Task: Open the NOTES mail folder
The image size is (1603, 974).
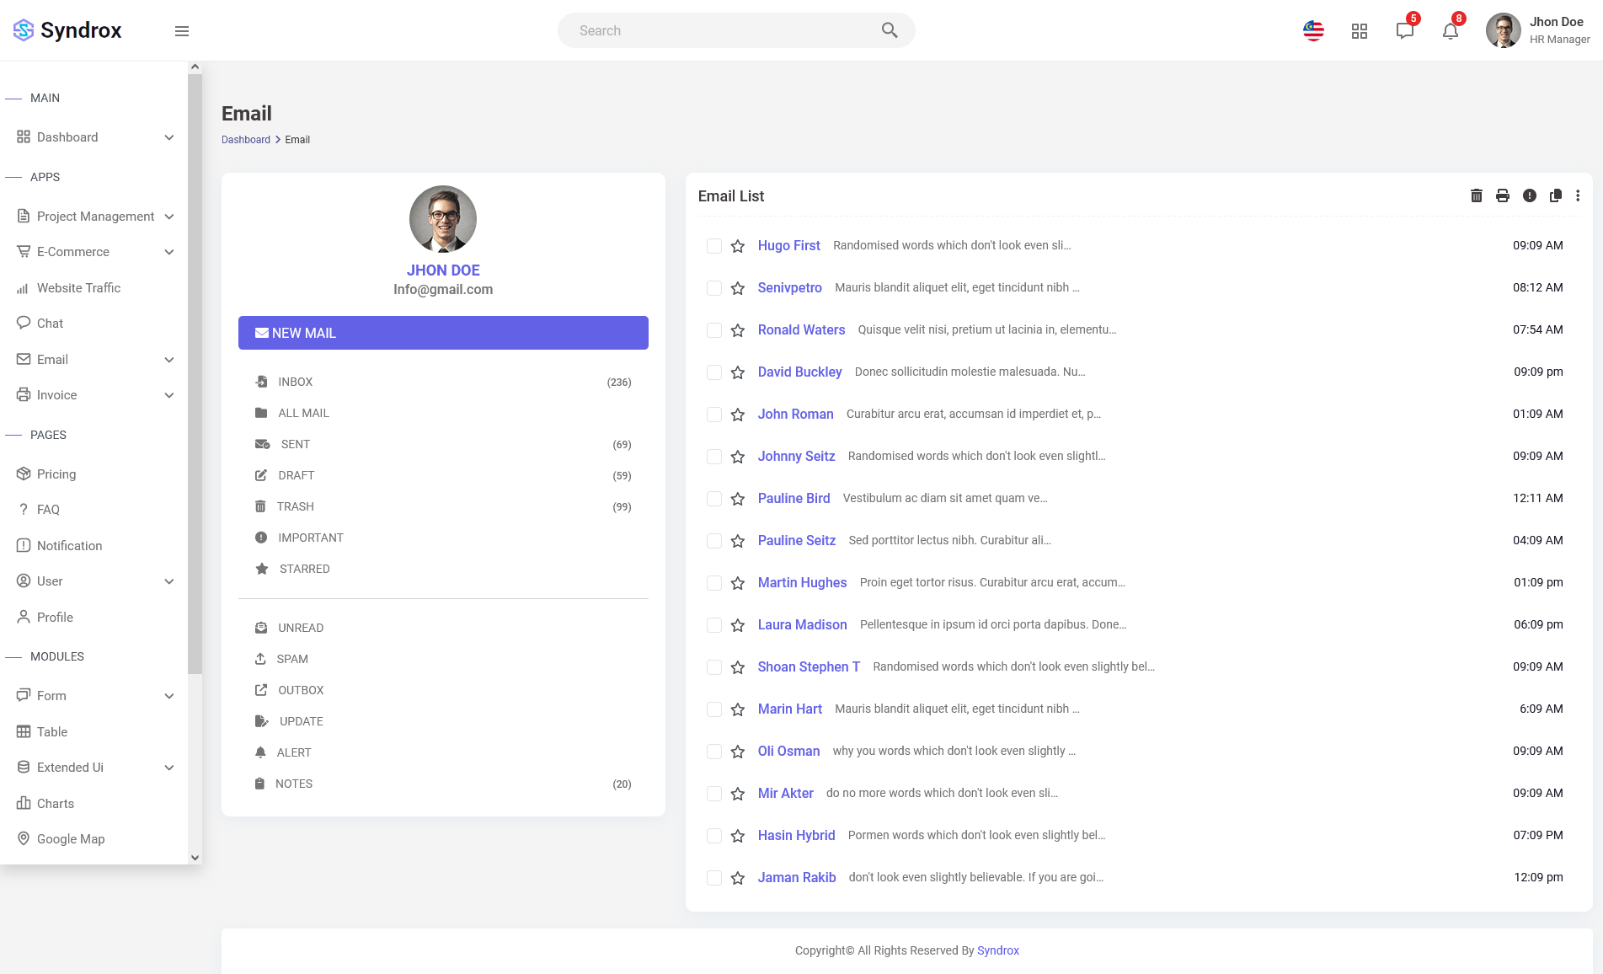Action: click(443, 784)
